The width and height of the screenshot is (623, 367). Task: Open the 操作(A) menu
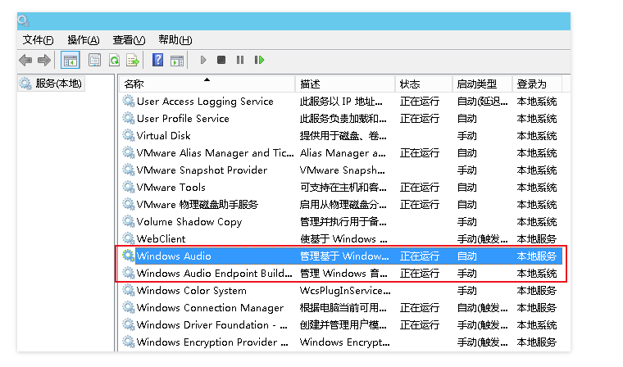click(x=84, y=39)
